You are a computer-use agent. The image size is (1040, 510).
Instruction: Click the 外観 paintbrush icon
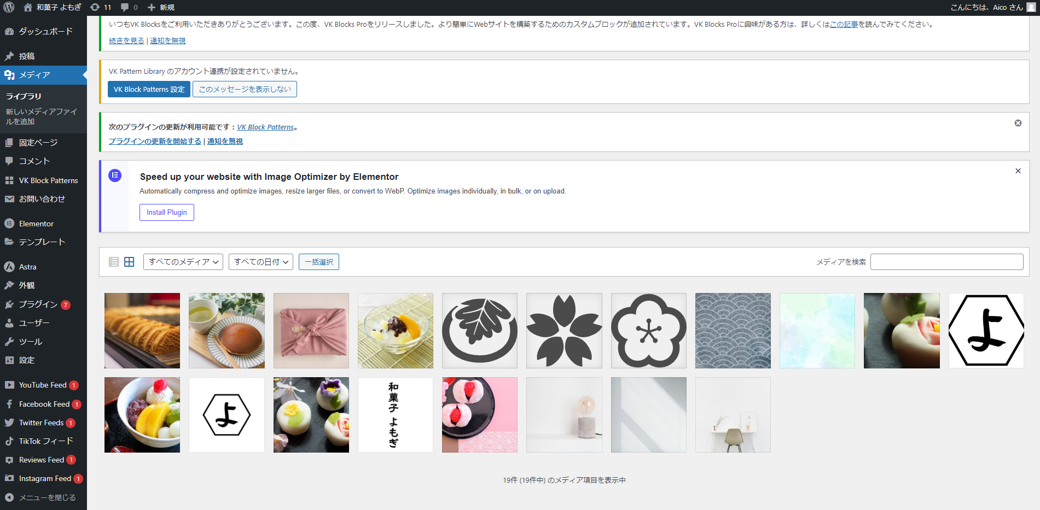click(x=9, y=285)
